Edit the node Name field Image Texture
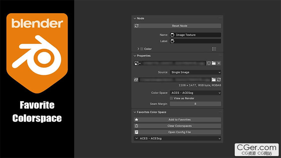Image resolution: width=281 pixels, height=158 pixels. point(195,35)
